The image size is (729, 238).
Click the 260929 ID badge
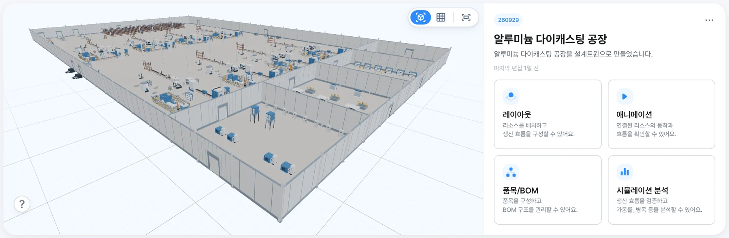click(x=508, y=20)
